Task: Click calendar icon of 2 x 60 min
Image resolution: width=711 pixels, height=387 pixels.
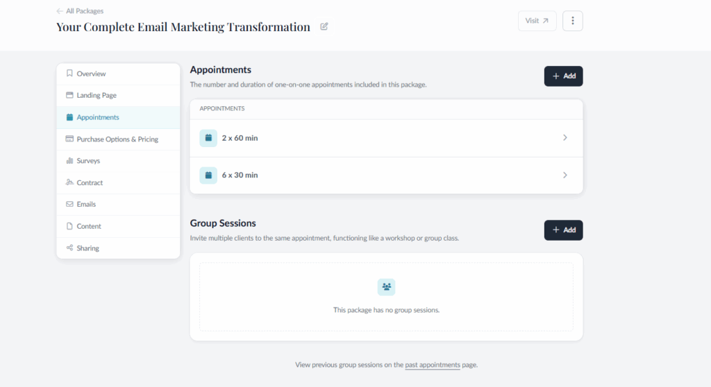Action: pos(208,138)
